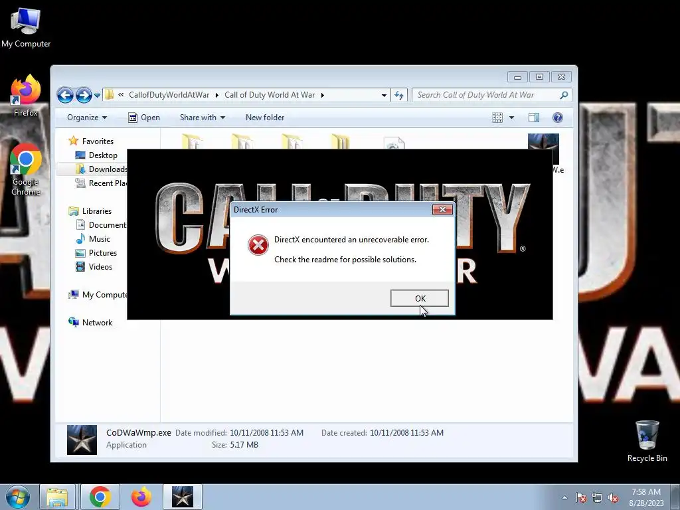Switch to Firefox in the taskbar
The image size is (680, 510).
[x=141, y=497]
